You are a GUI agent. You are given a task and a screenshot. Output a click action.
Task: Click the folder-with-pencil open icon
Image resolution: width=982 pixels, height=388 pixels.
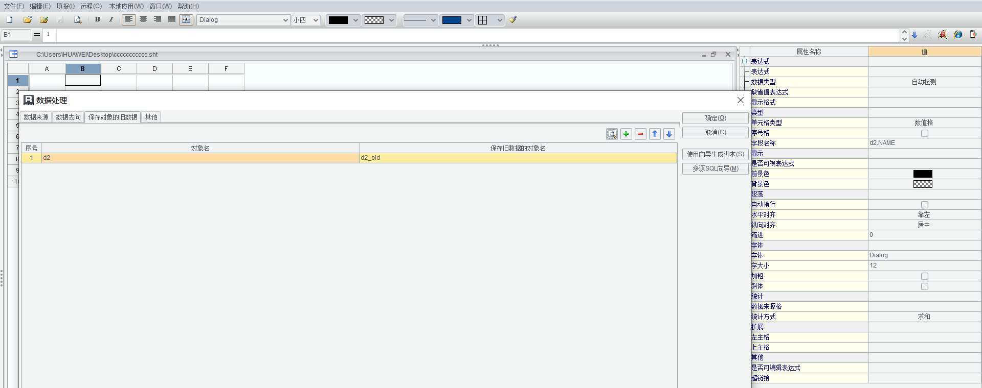coord(44,20)
